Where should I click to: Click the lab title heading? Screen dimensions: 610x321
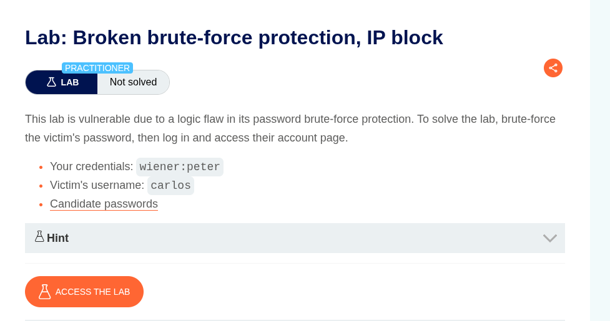pyautogui.click(x=234, y=37)
